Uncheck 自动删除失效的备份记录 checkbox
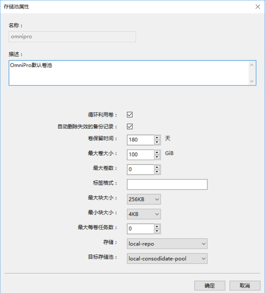This screenshot has width=265, height=293. [x=130, y=127]
